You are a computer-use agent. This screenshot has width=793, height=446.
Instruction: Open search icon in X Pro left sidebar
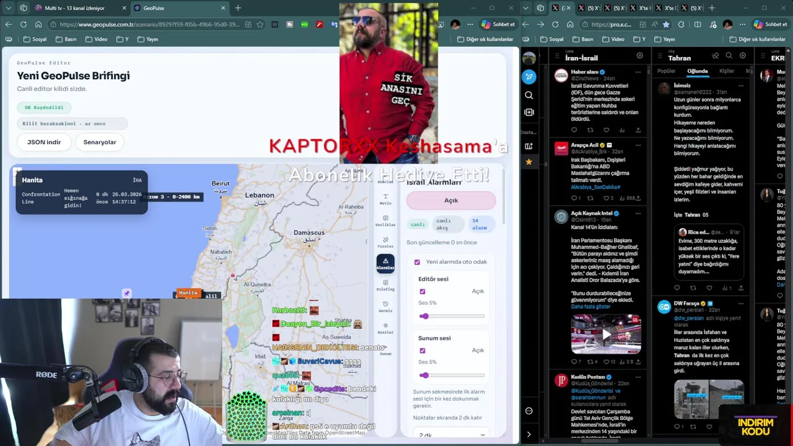point(529,95)
